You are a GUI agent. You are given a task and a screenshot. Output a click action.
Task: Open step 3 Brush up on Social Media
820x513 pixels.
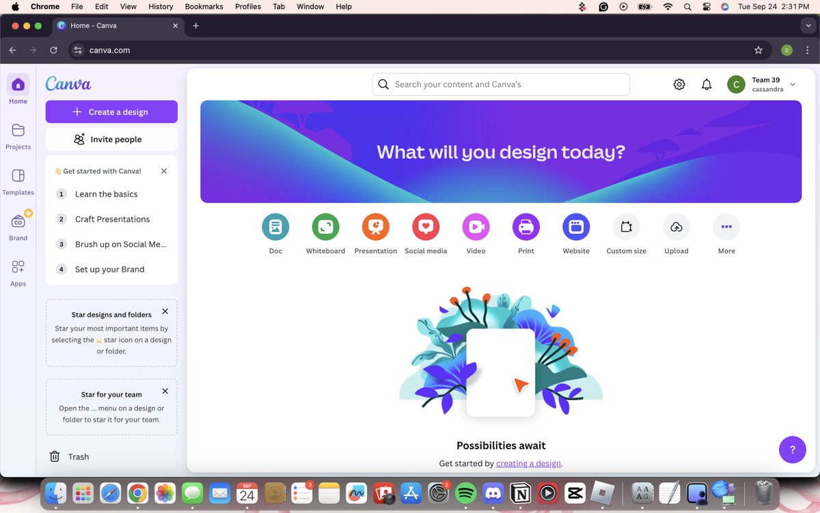click(x=111, y=244)
